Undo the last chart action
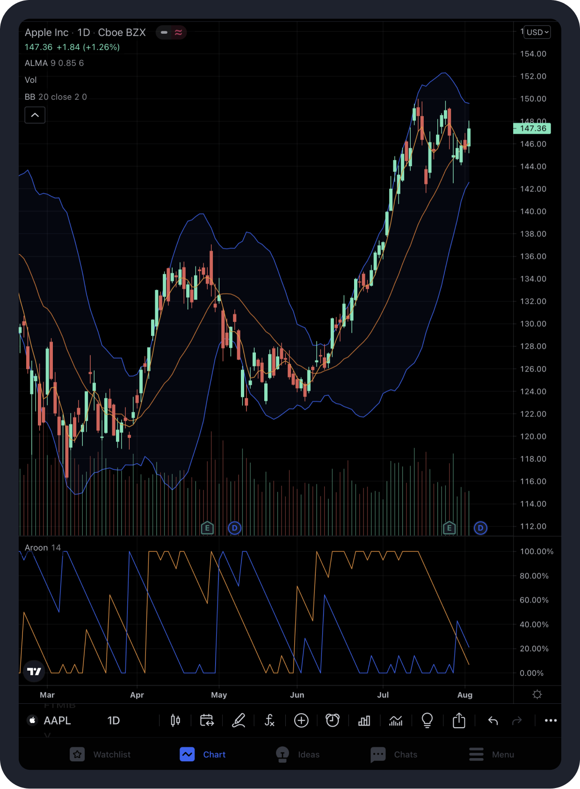Image resolution: width=580 pixels, height=789 pixels. (x=493, y=721)
